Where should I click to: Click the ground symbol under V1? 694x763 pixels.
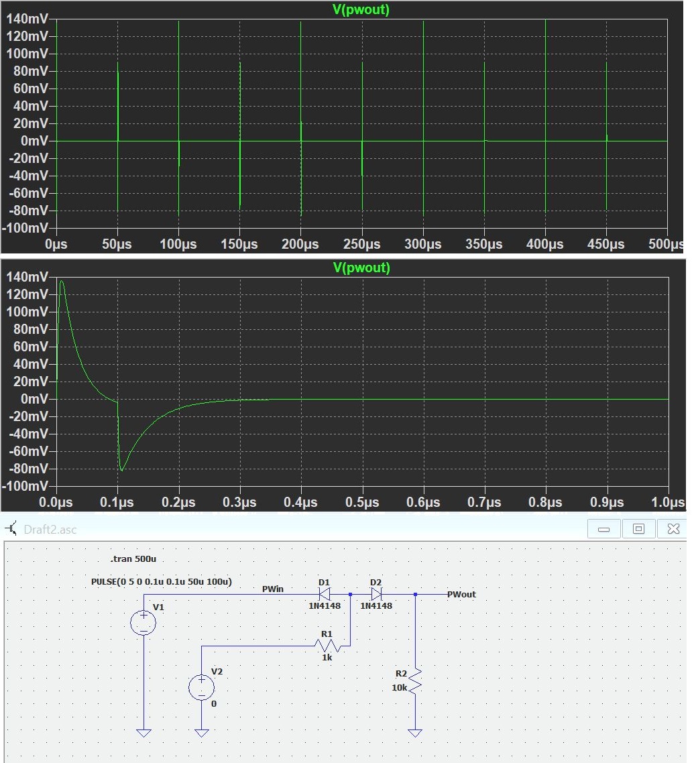coord(144,733)
